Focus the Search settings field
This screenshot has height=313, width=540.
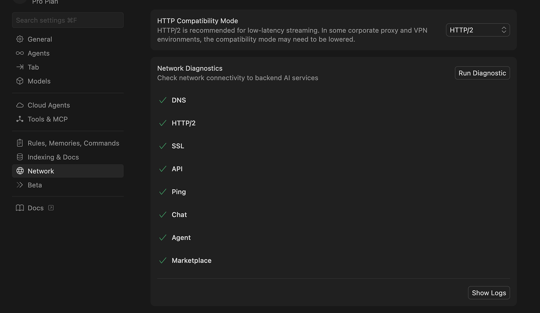pyautogui.click(x=68, y=20)
